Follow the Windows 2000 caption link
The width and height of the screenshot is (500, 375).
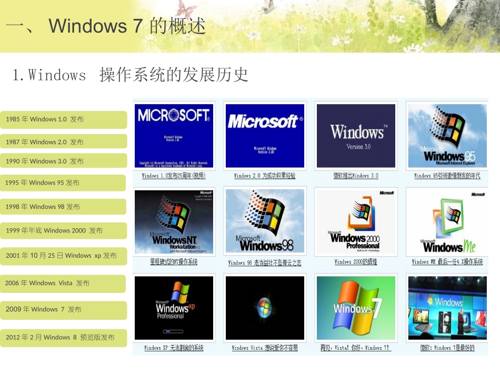point(356,262)
